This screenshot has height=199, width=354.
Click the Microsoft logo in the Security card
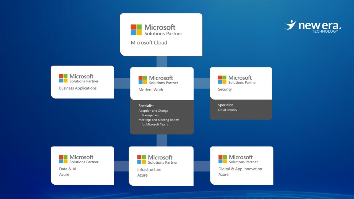(x=222, y=80)
